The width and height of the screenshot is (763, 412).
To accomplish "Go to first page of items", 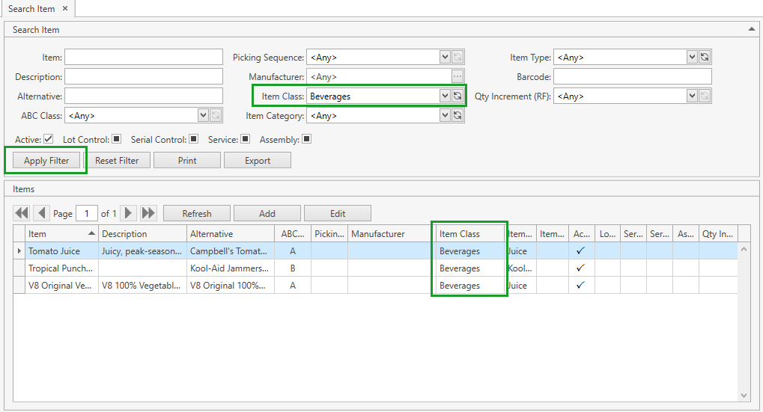I will point(22,213).
